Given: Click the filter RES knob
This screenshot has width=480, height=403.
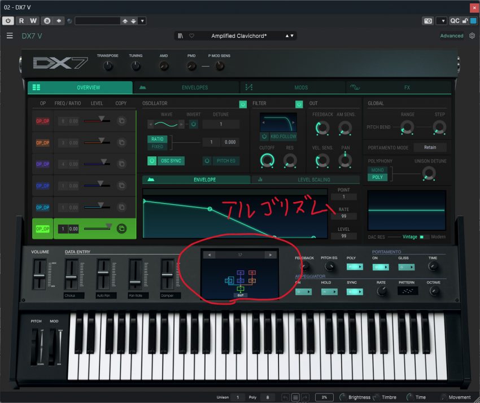Looking at the screenshot, I should pyautogui.click(x=290, y=160).
